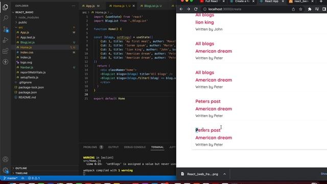Switch to BlogList.js editor tab
Screen dimensions: 327x184
click(x=151, y=6)
